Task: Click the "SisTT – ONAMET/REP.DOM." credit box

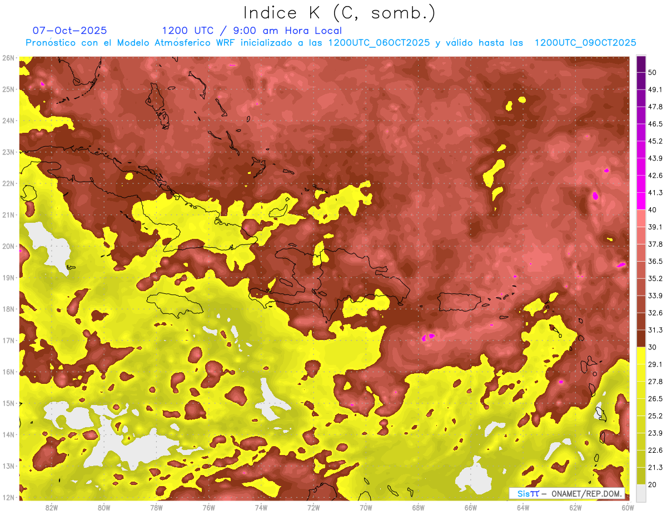Action: pyautogui.click(x=567, y=493)
